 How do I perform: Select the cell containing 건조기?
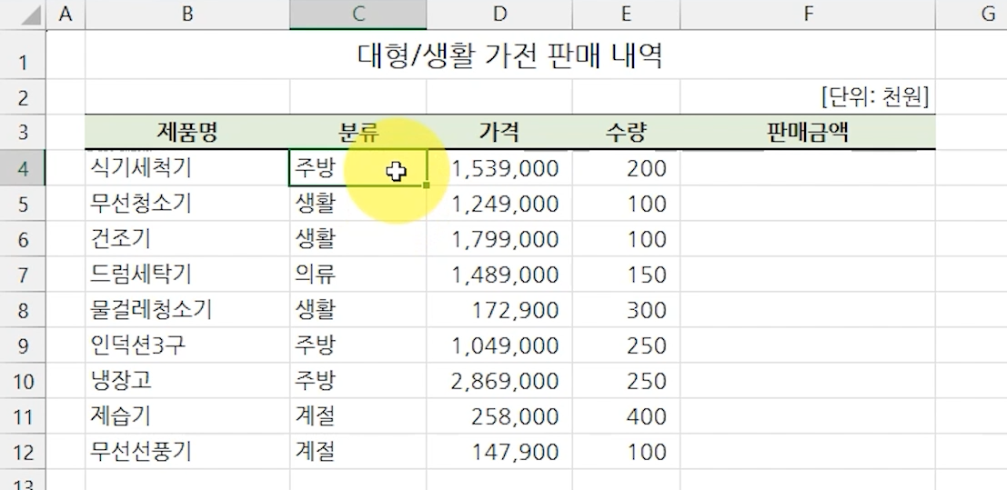[186, 239]
